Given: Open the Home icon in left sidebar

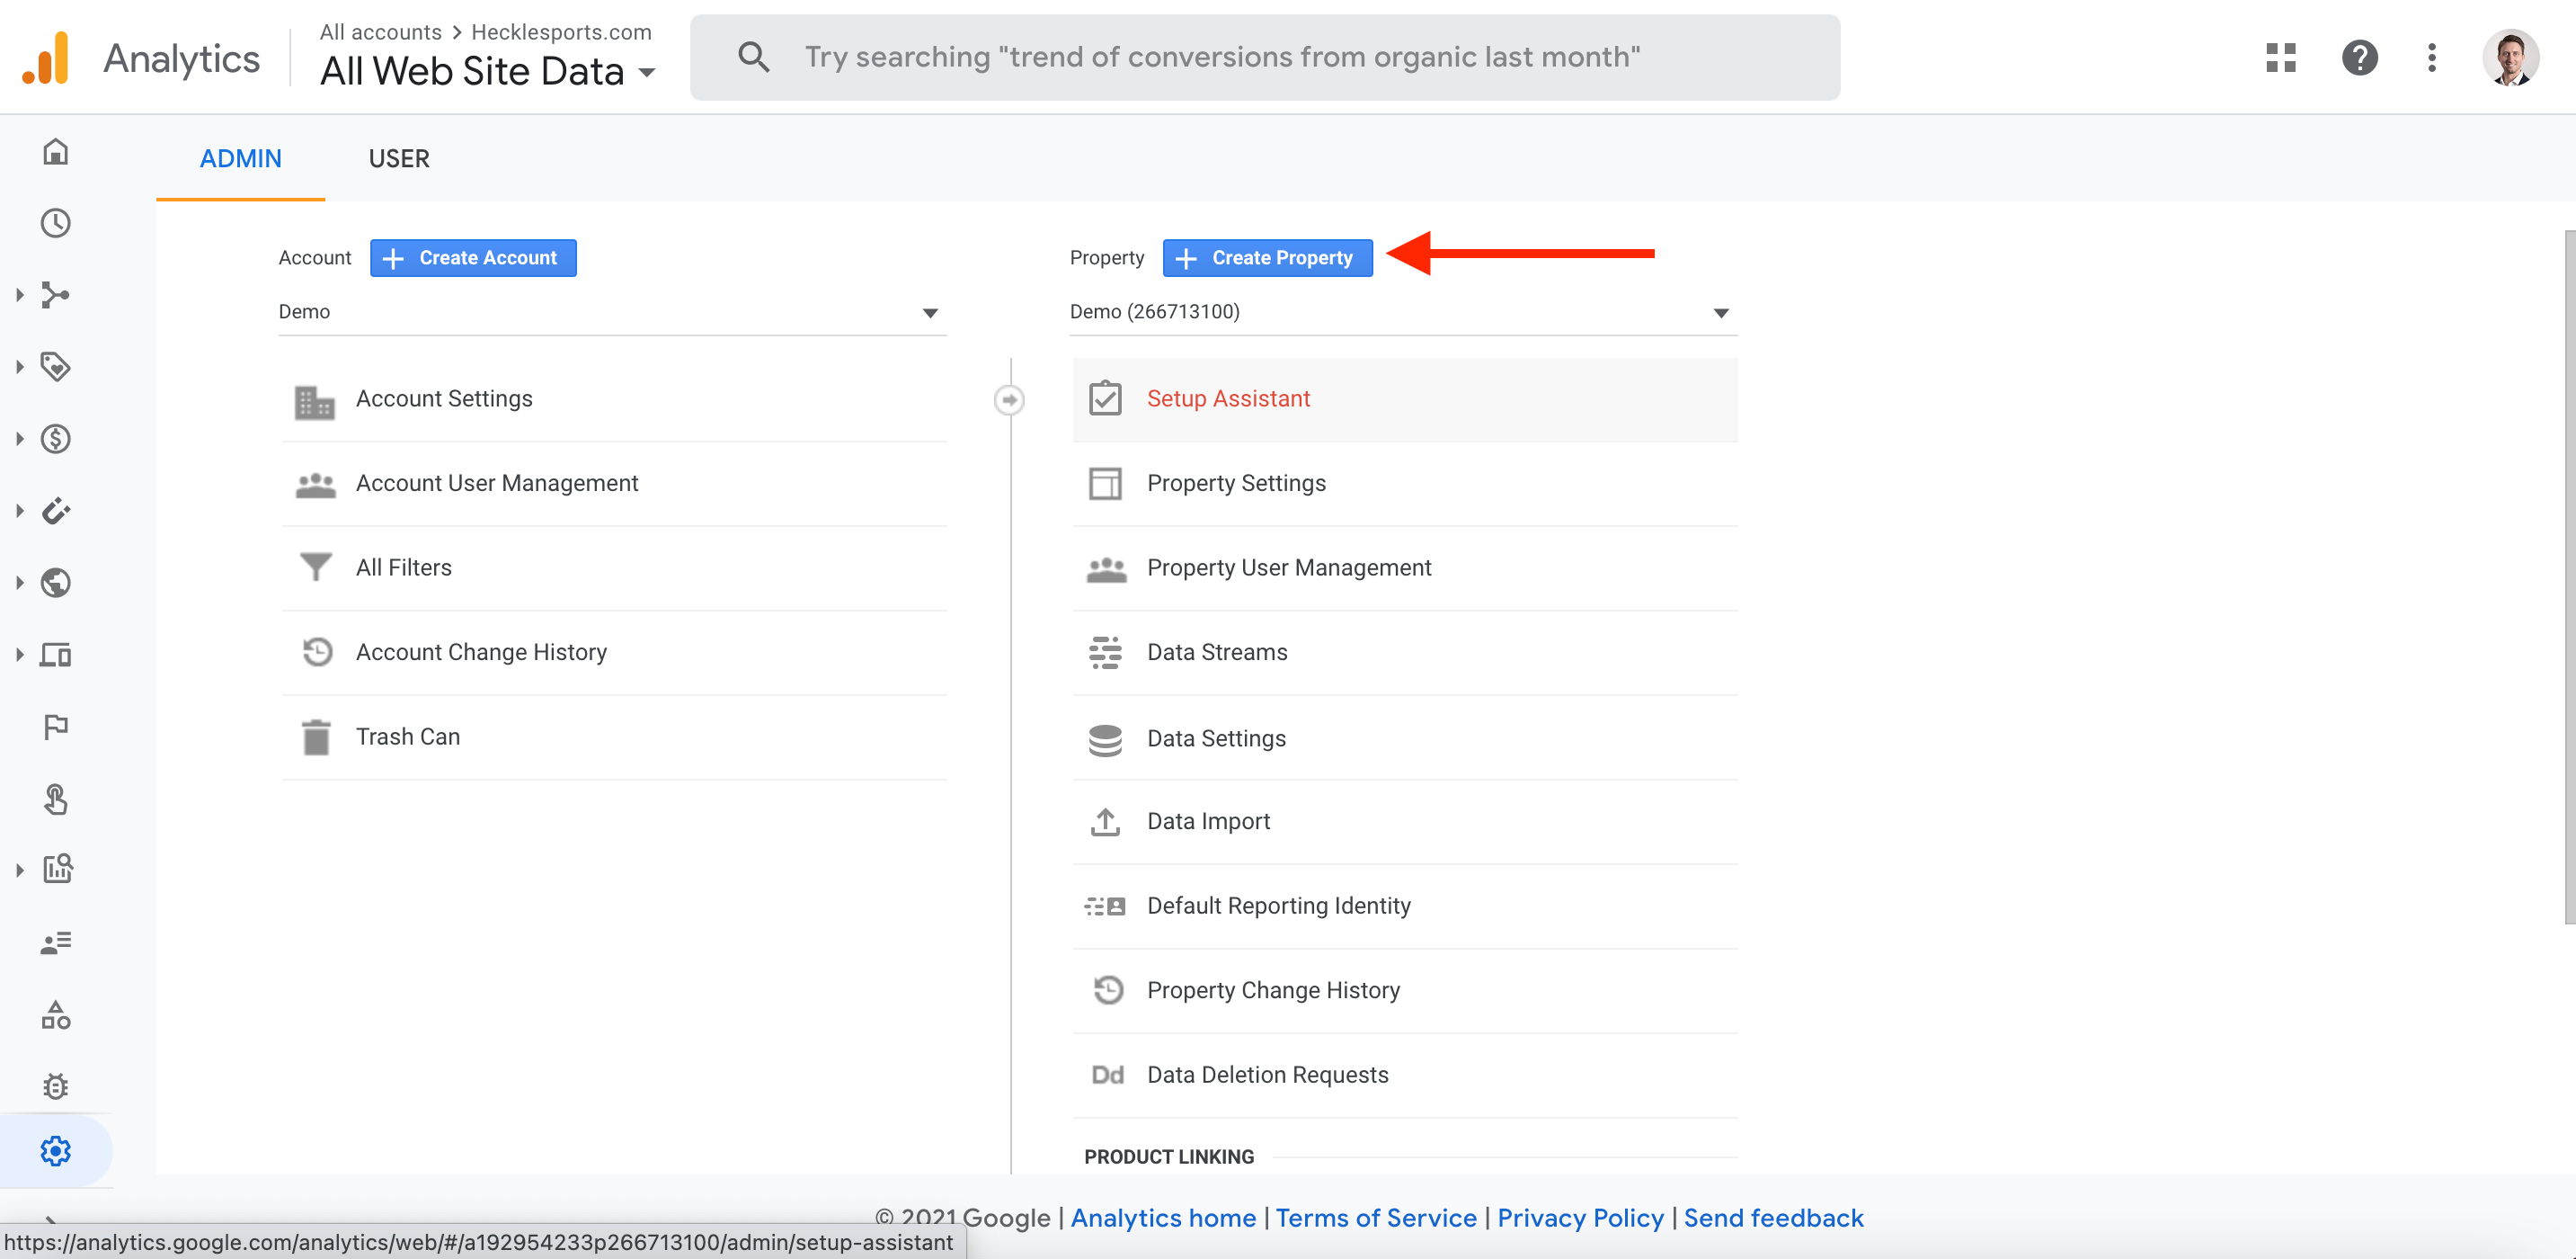Looking at the screenshot, I should [56, 152].
